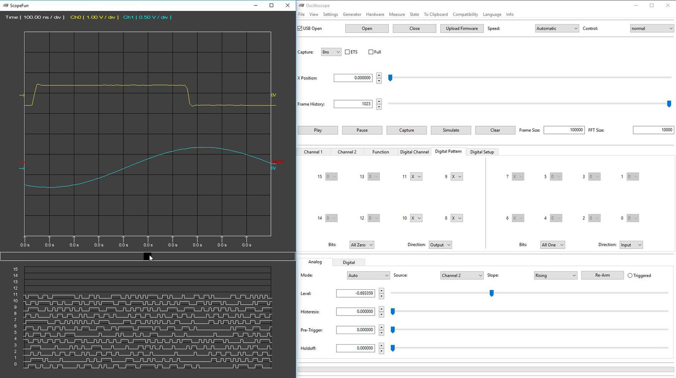Change the Input direction dropdown
Viewport: 676px width, 378px height.
click(631, 245)
